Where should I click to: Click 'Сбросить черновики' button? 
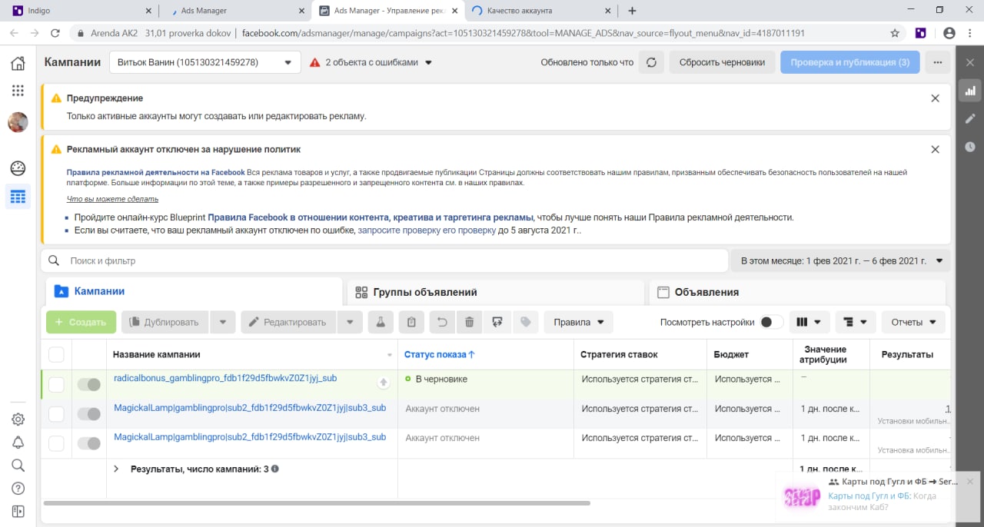coord(722,62)
